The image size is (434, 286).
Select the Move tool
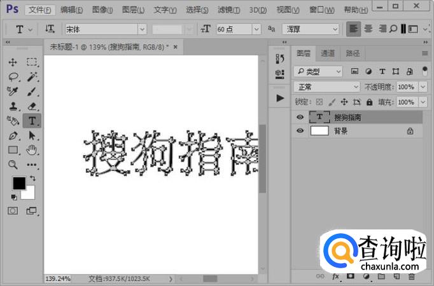click(13, 62)
